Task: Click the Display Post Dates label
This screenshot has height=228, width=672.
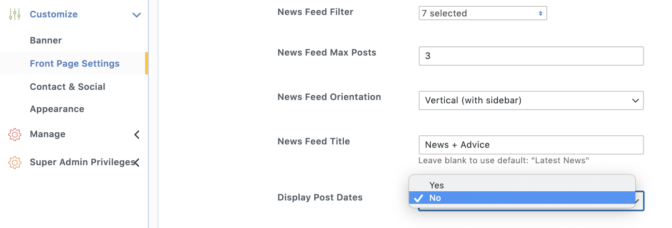Action: pos(320,197)
